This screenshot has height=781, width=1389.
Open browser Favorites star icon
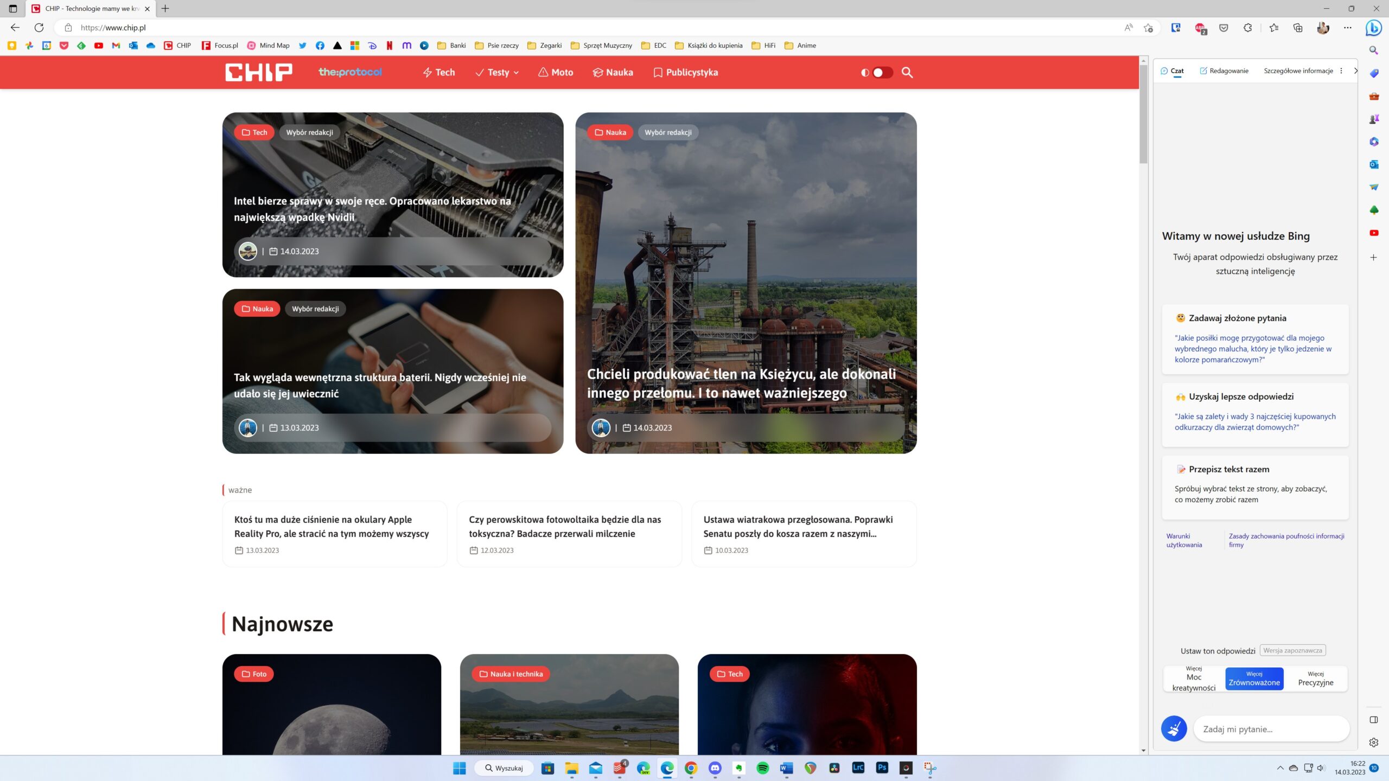[1273, 28]
